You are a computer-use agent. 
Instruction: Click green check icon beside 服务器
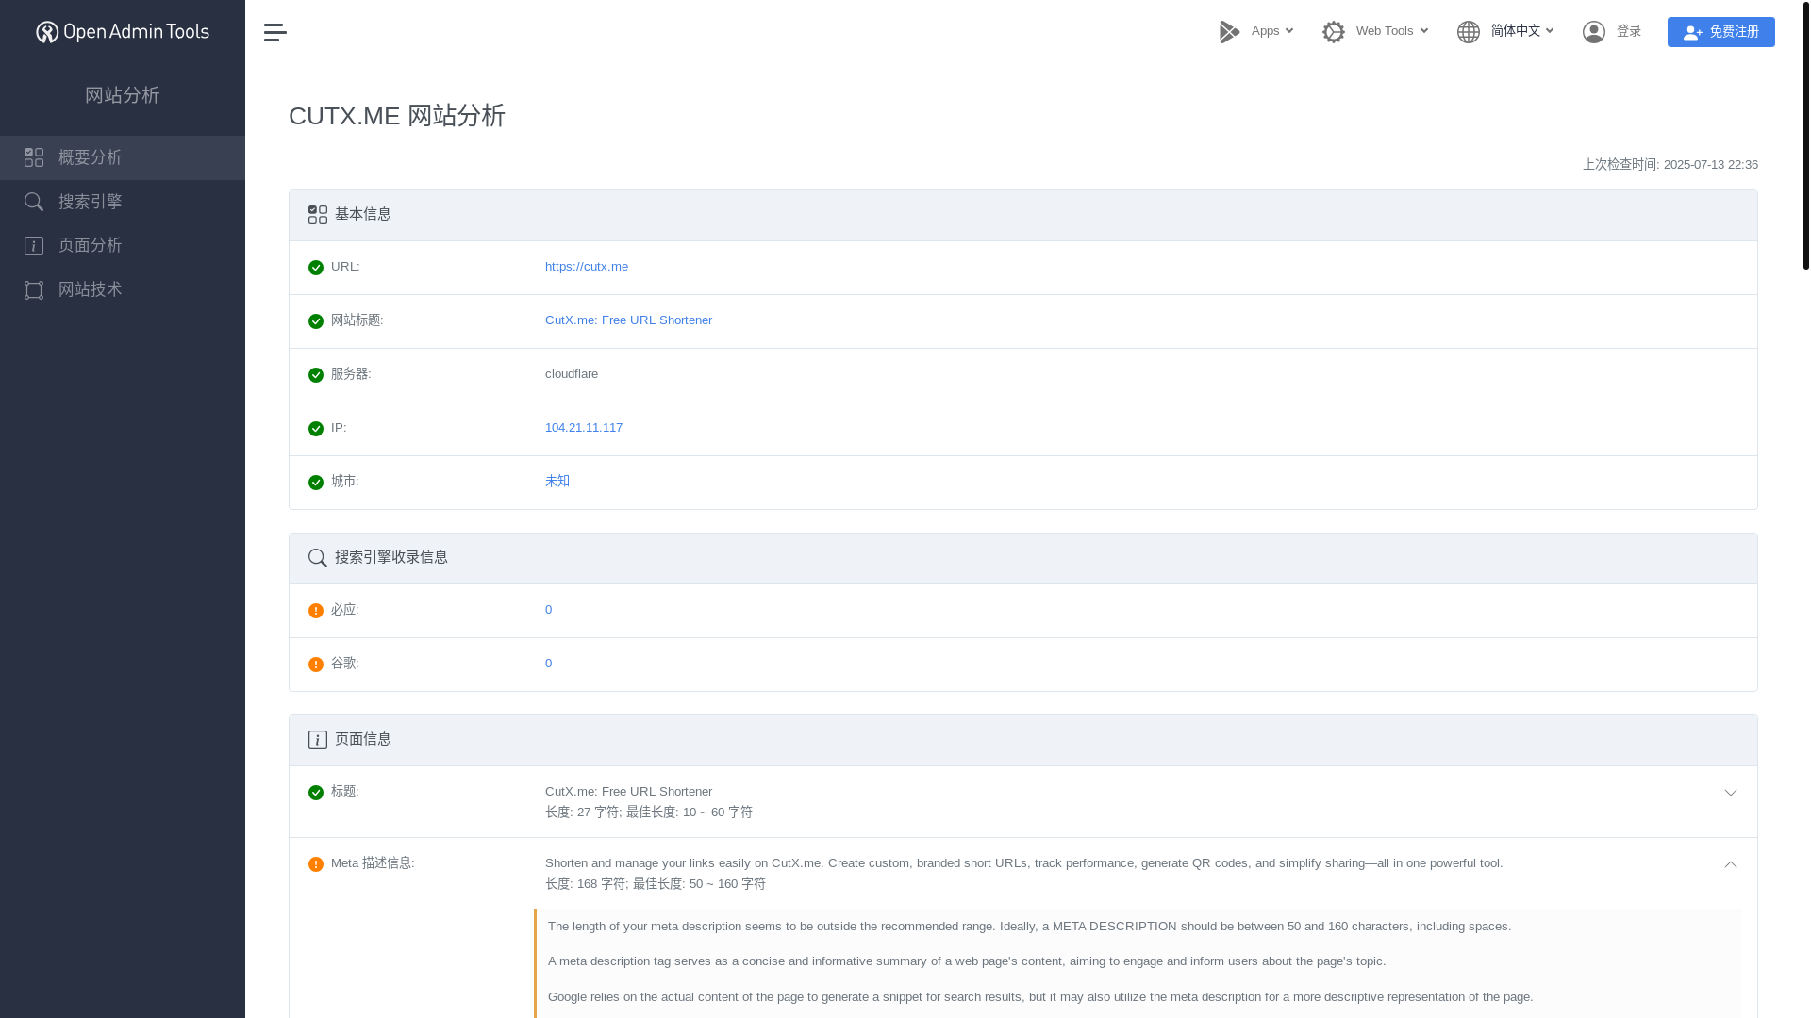[x=316, y=375]
